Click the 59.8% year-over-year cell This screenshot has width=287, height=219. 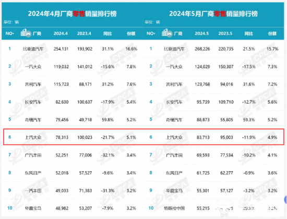coord(107,120)
